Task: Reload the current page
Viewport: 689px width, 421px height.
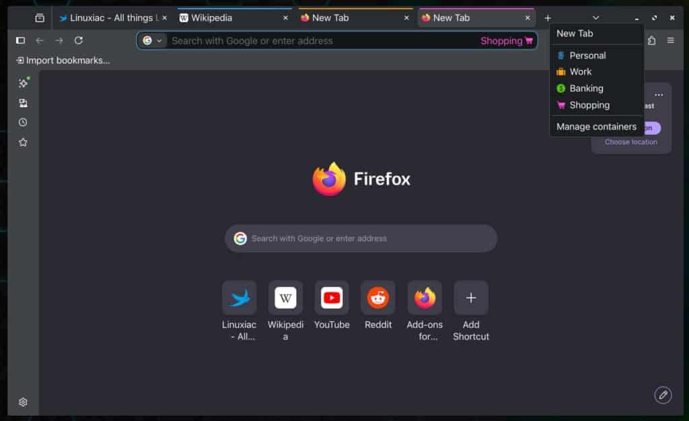Action: click(x=79, y=40)
